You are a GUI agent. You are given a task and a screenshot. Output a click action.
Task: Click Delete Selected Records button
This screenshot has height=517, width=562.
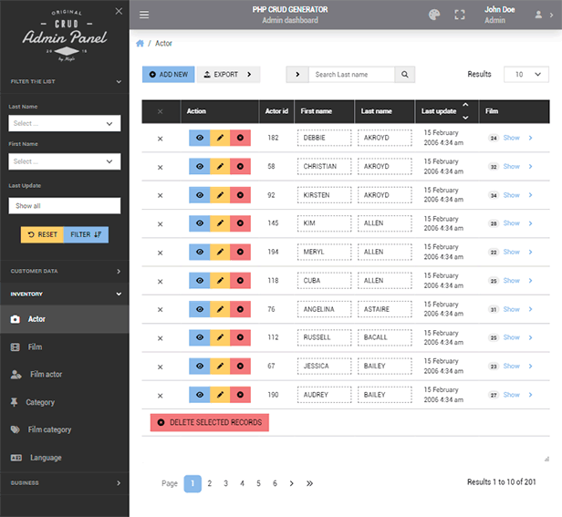pos(209,423)
